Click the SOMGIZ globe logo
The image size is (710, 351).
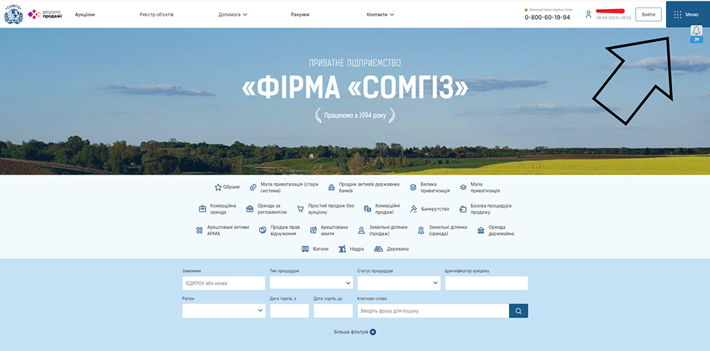pyautogui.click(x=13, y=14)
